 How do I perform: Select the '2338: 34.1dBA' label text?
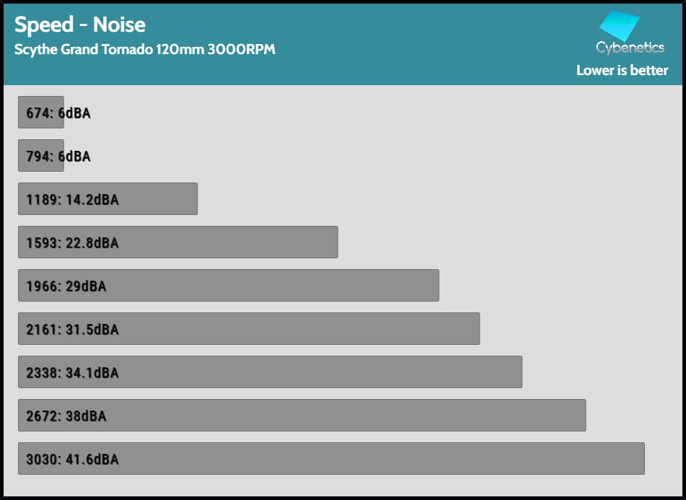point(72,373)
